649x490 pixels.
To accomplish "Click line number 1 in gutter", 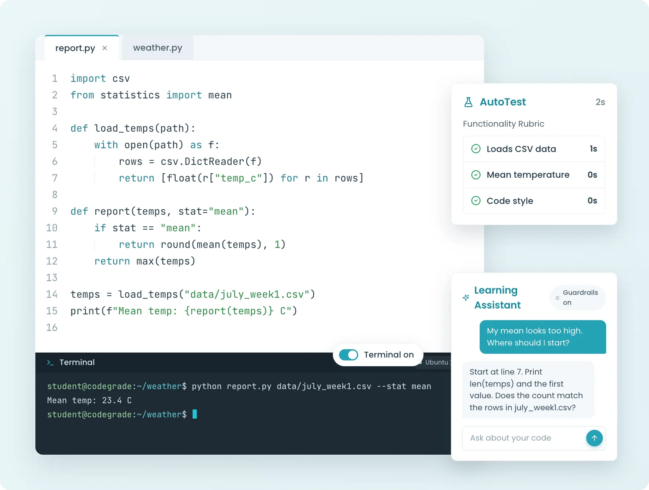I will pos(54,78).
